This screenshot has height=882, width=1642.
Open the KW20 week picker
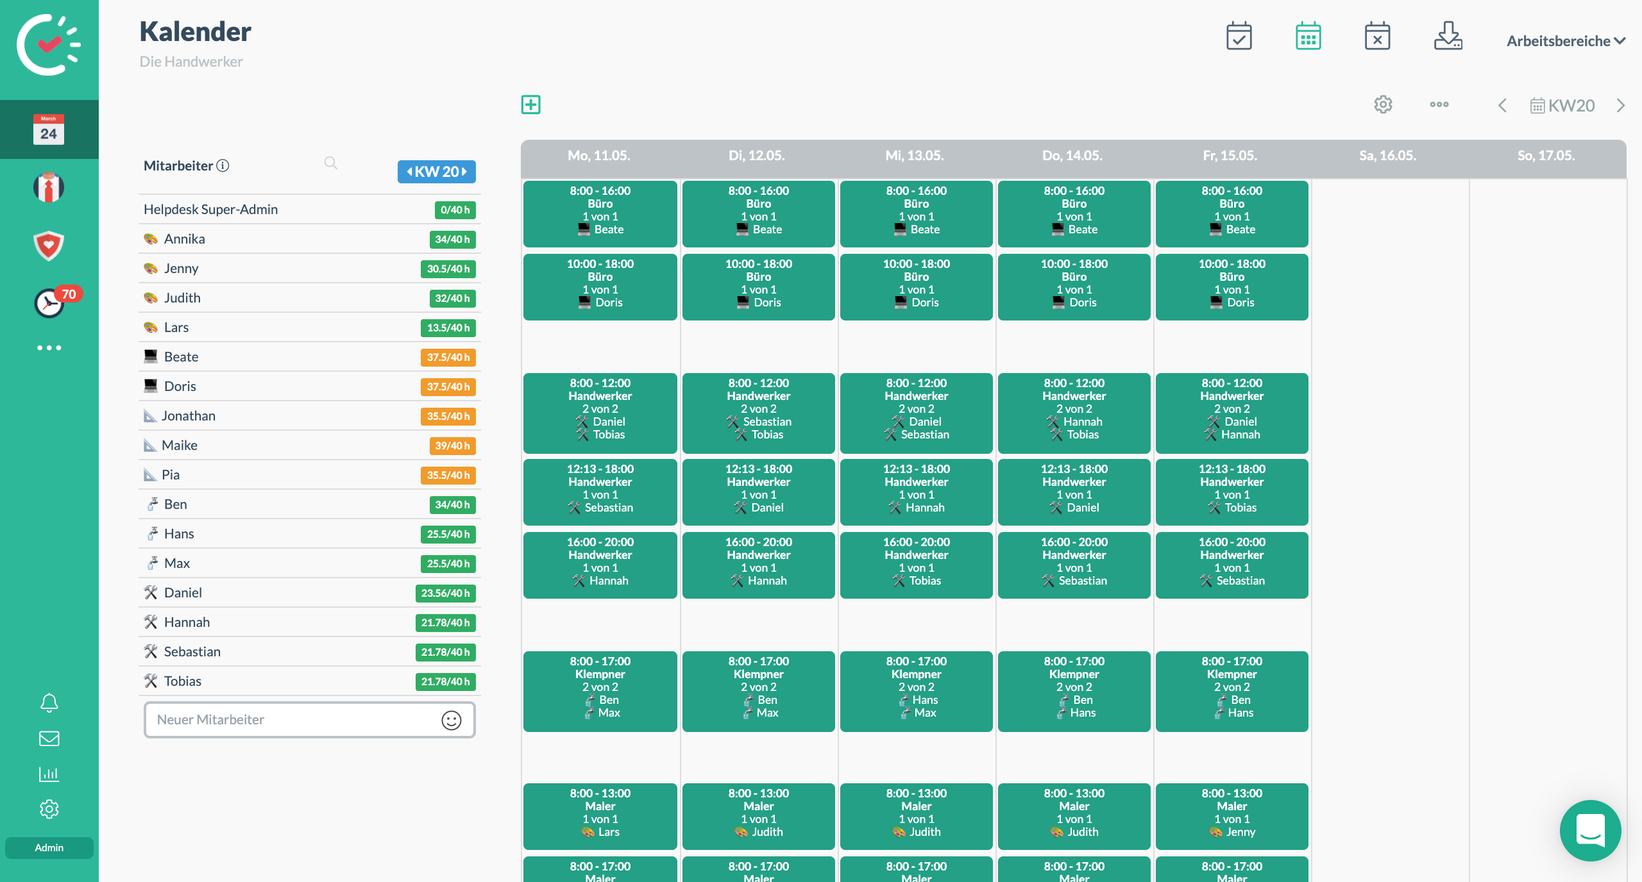tap(1562, 106)
